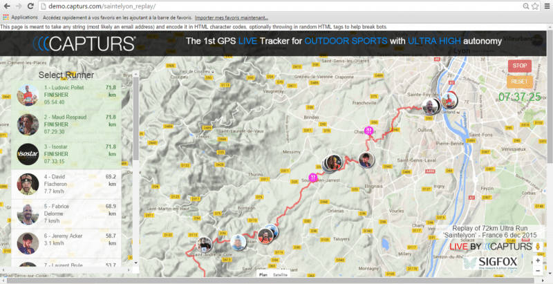553x284 pixels.
Task: Click 'Importer mes favoris maintenant...' link
Action: 232,17
